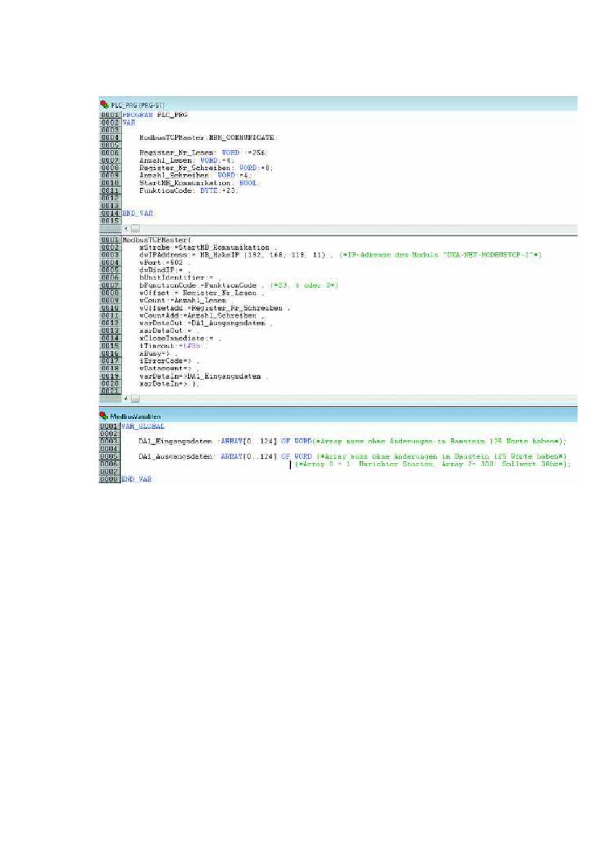Screen dimensions: 589x866
Task: Click scrollbar thumb in PLC_PRG declaration pane
Action: (135, 229)
